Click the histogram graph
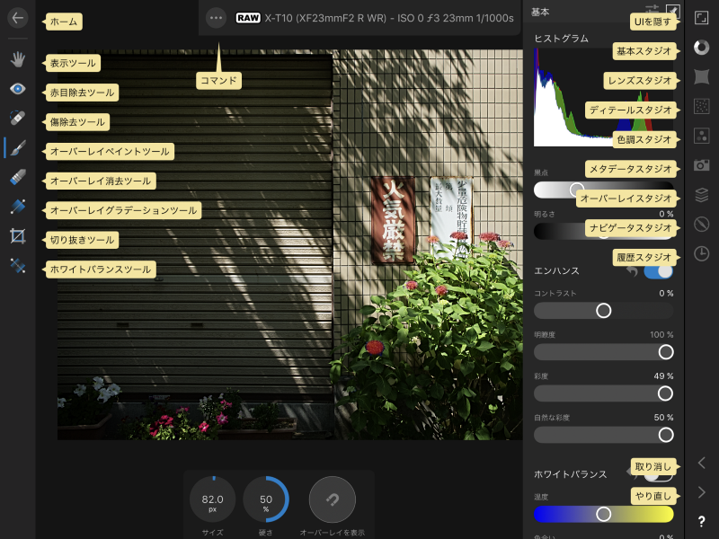The height and width of the screenshot is (539, 719). (x=603, y=97)
